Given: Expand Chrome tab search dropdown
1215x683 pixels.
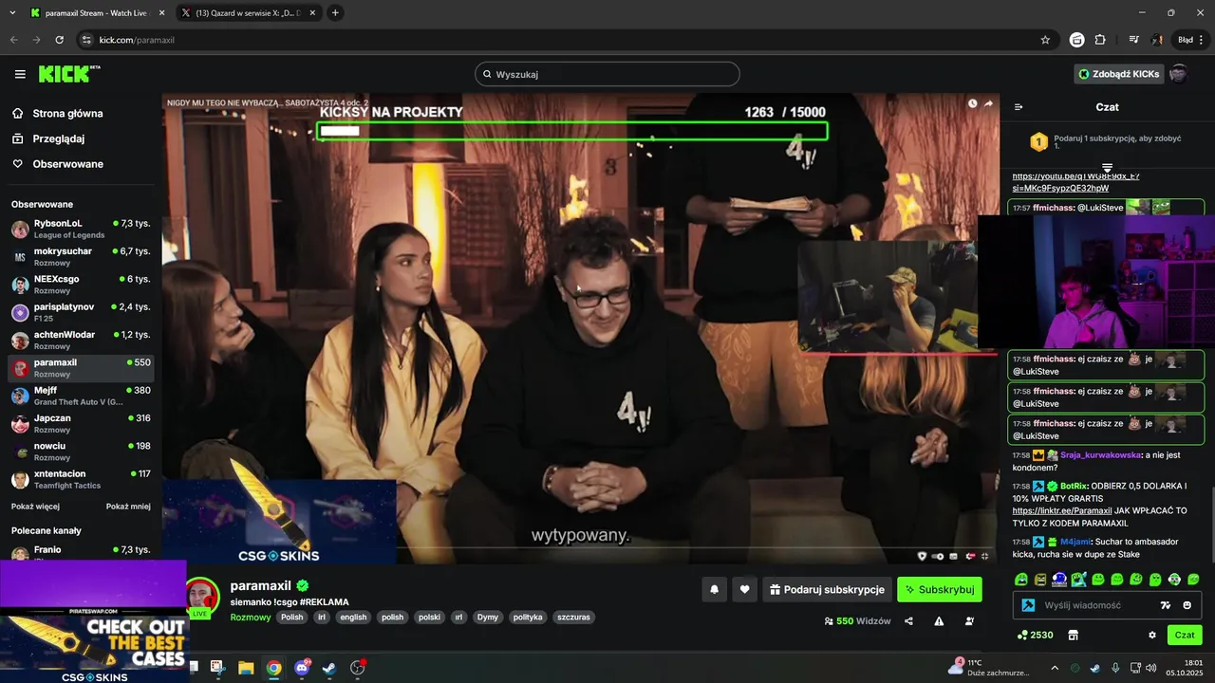Looking at the screenshot, I should (12, 12).
